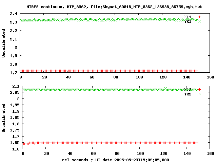Click x-axis tick 160 in the XL2/YR2 plot

[211, 153]
